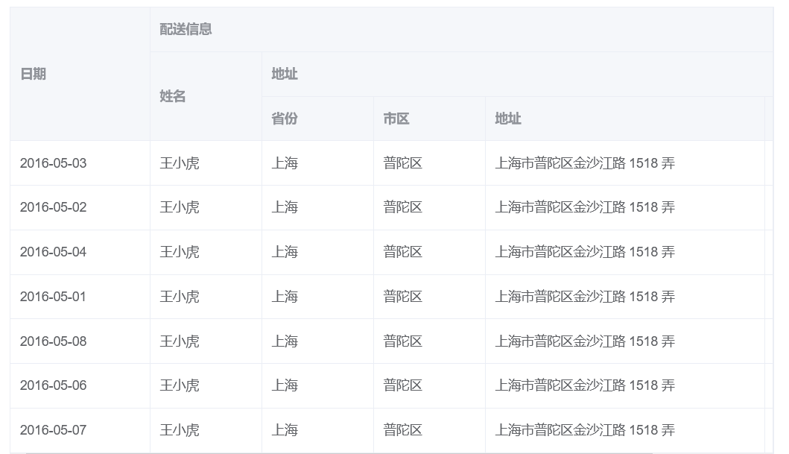The height and width of the screenshot is (454, 789).
Task: Select the 2016-05-07 date cell
Action: (x=53, y=430)
